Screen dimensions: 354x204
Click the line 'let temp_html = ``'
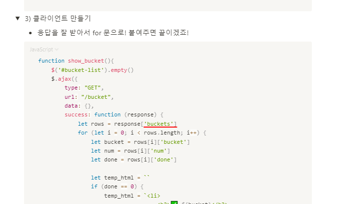point(120,178)
